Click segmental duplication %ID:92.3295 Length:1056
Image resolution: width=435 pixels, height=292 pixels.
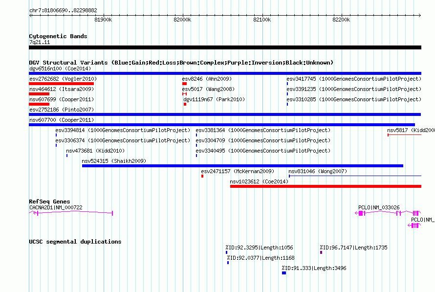tap(259, 247)
